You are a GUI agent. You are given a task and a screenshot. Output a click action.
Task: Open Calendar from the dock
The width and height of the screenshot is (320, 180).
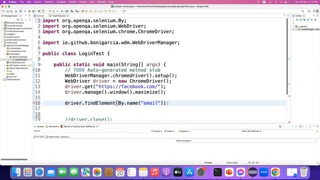click(x=120, y=172)
